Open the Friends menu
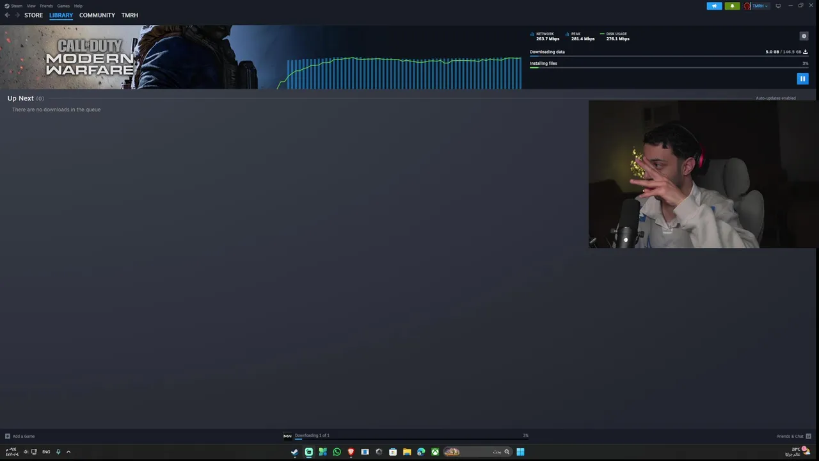The image size is (819, 461). [x=46, y=6]
